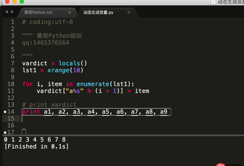244x166 pixels.
Task: Click the enumerate call on line 10
Action: pos(92,84)
